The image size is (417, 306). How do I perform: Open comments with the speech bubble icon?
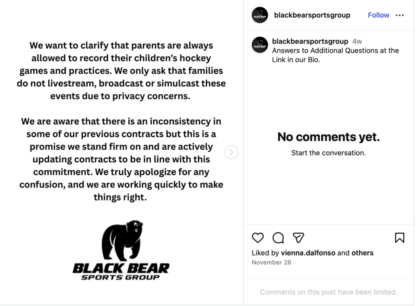[278, 238]
